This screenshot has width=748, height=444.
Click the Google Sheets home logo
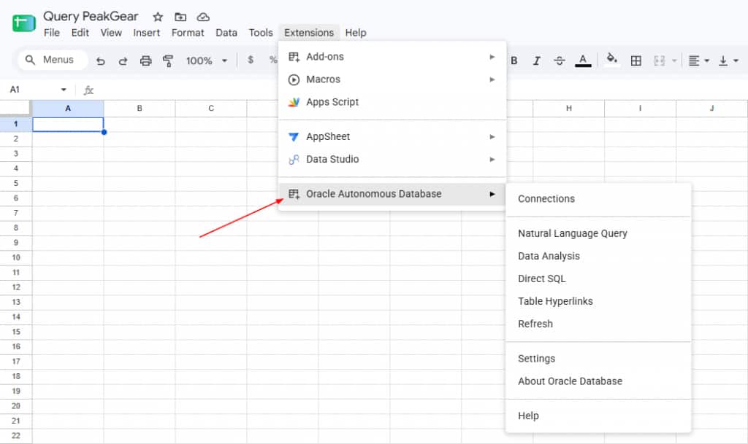pos(23,23)
